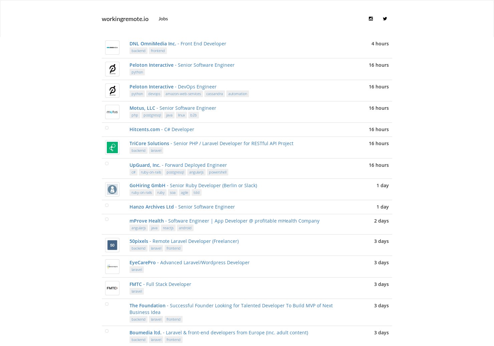Open the Jobs navigation menu item
The width and height of the screenshot is (494, 346).
163,19
